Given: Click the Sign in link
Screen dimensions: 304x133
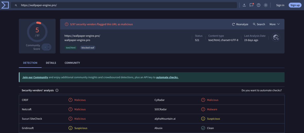Looking at the screenshot, I should pyautogui.click(x=280, y=5).
